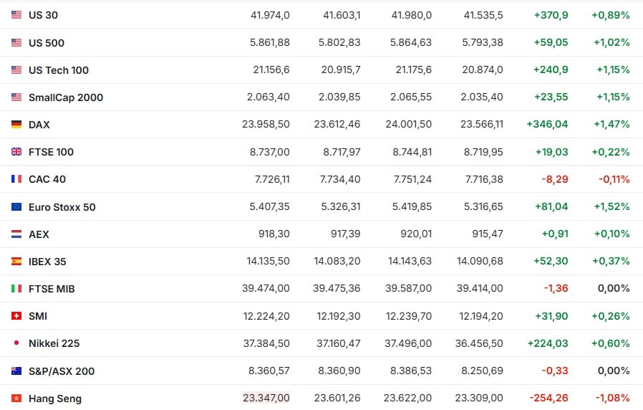Click the US flag icon beside US 30
The width and height of the screenshot is (643, 410).
[16, 15]
